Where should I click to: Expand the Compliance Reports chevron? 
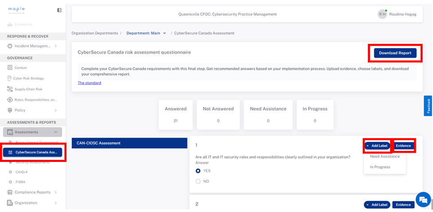point(56,192)
